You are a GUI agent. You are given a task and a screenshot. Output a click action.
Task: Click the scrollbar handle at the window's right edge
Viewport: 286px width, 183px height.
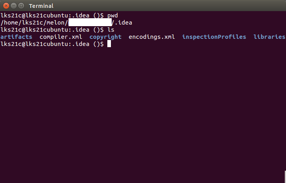point(285,177)
